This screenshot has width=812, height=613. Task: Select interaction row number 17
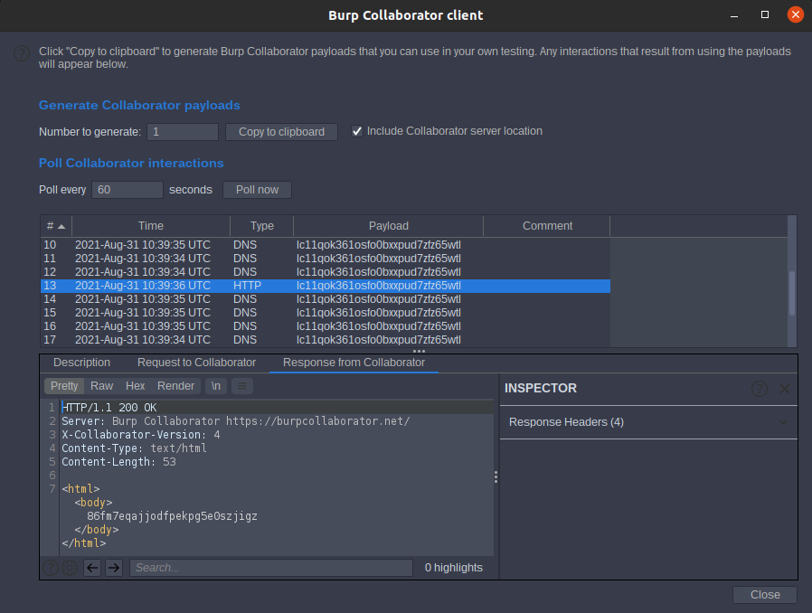(x=326, y=340)
